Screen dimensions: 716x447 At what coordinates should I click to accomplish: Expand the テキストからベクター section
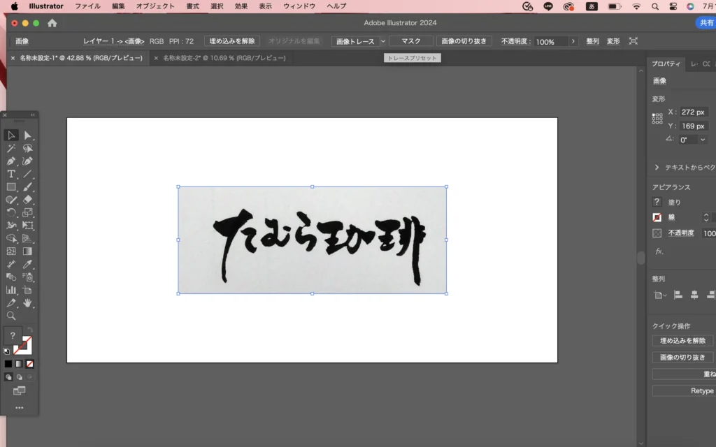coord(657,168)
